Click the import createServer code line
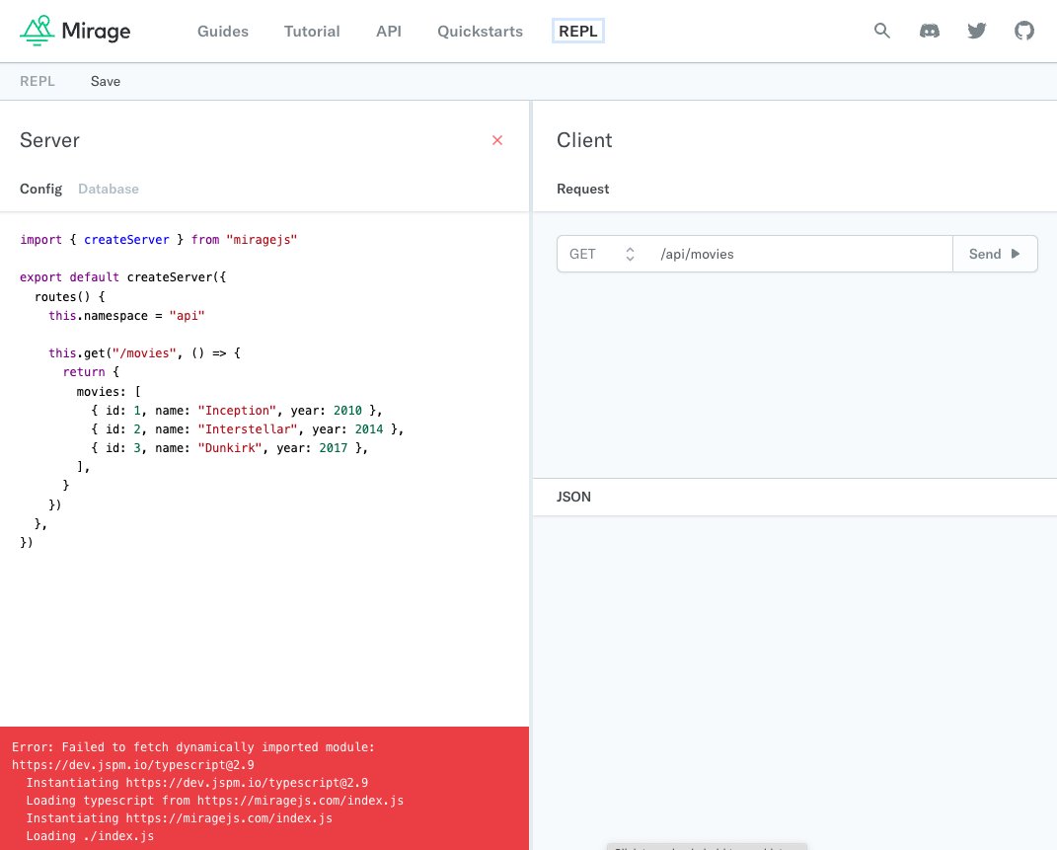The width and height of the screenshot is (1057, 850). [159, 240]
